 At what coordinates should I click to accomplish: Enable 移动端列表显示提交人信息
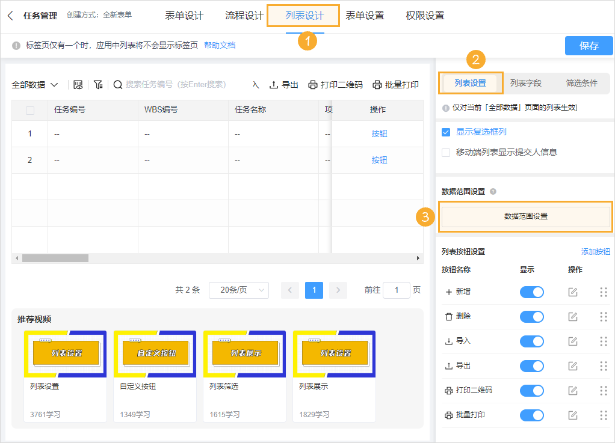pyautogui.click(x=447, y=151)
